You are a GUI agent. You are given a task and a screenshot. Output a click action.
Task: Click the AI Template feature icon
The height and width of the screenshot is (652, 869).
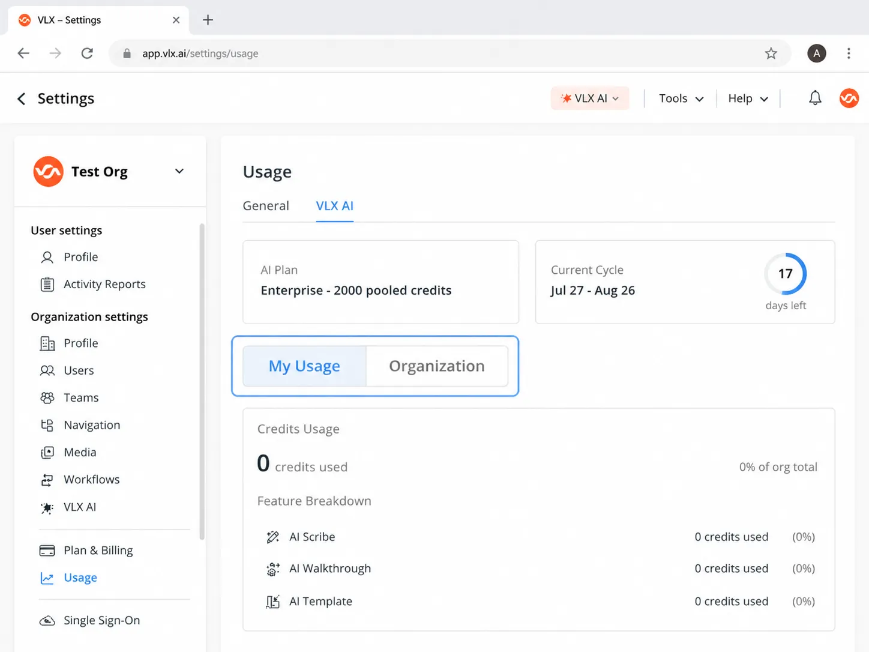coord(273,602)
